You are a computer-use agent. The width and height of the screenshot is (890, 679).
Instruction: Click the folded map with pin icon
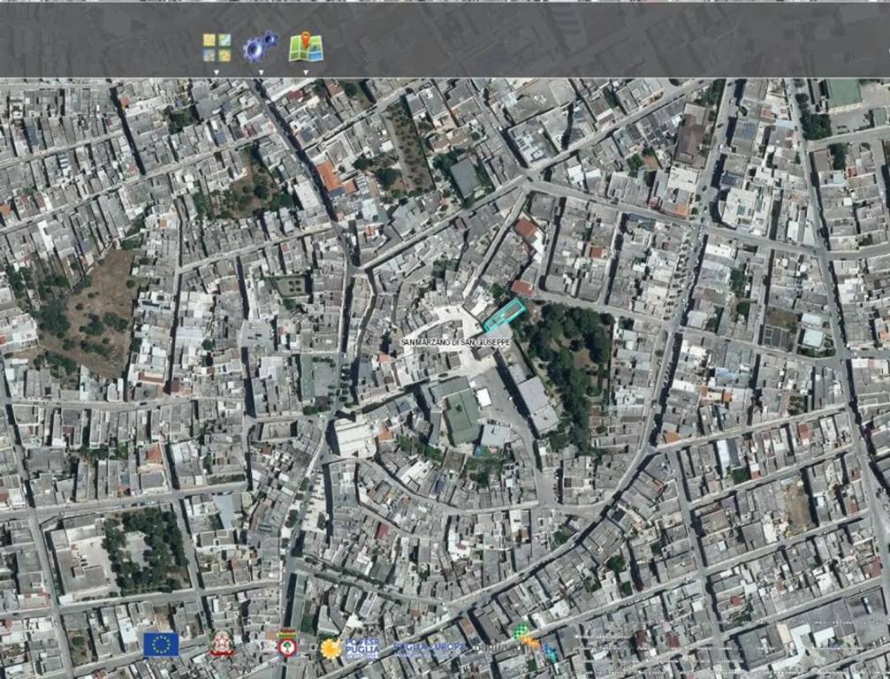point(306,47)
